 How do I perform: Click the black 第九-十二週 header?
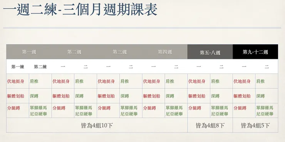click(x=255, y=52)
